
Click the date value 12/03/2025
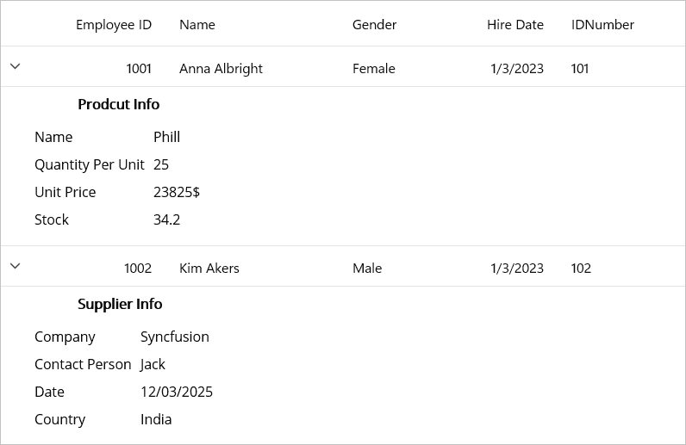(177, 392)
